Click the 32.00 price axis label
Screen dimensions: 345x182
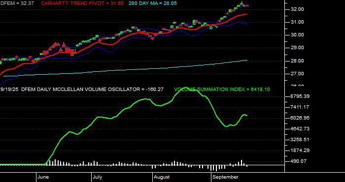(x=297, y=9)
